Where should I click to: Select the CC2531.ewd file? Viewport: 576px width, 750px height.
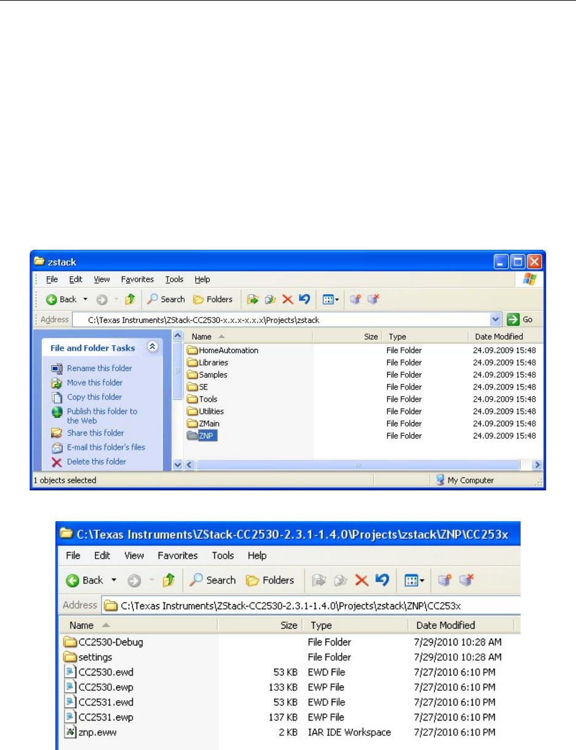(x=99, y=702)
